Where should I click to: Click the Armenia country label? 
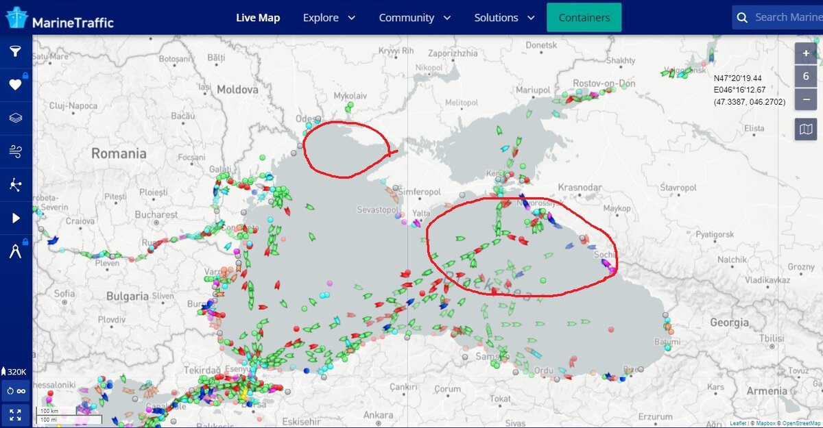click(767, 391)
